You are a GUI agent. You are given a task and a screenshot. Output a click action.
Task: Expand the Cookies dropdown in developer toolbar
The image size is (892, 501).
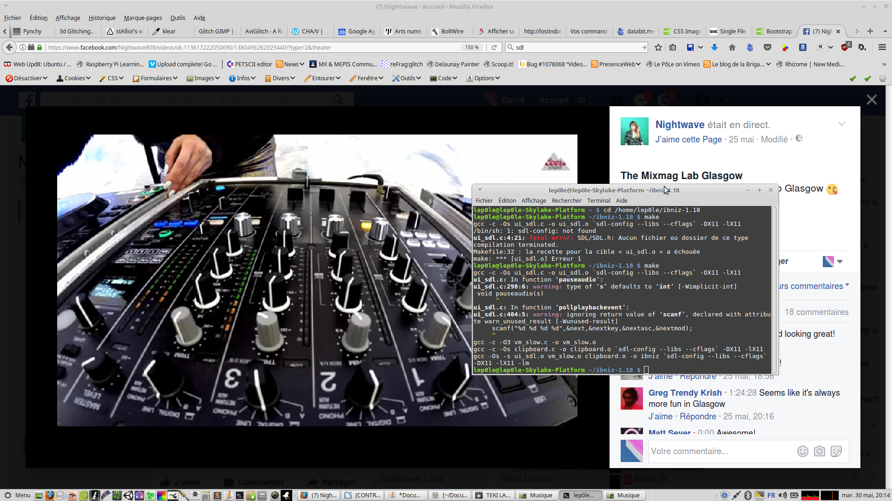(73, 78)
